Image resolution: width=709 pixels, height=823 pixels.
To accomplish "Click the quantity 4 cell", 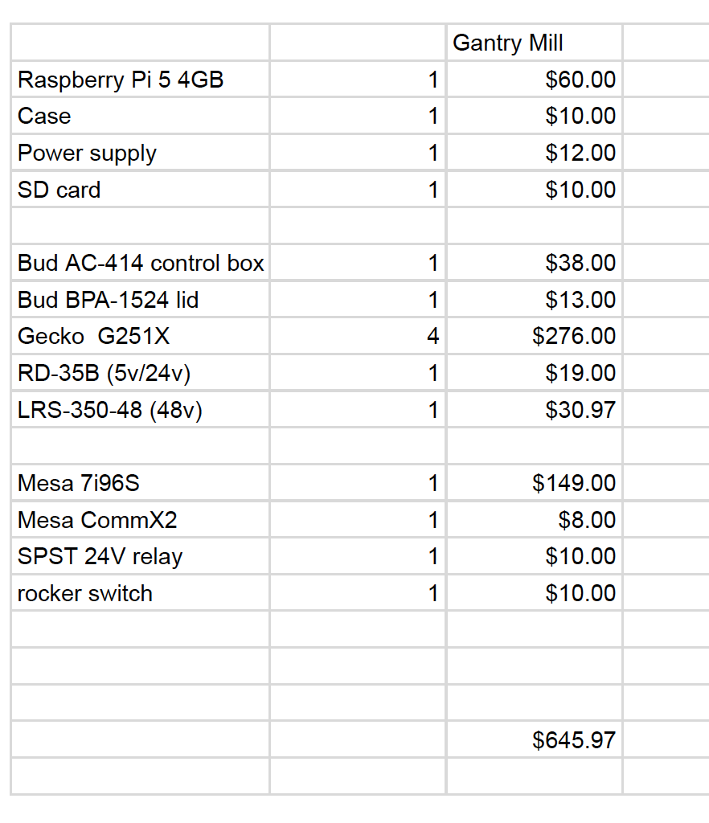I will (x=358, y=336).
